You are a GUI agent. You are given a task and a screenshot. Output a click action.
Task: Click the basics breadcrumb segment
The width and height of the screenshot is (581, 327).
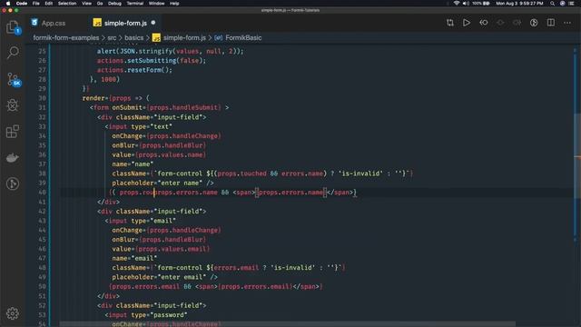[x=133, y=38]
